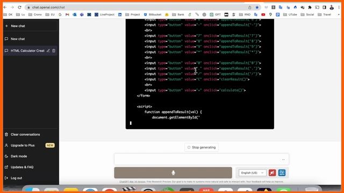Open the Bank bookmarks folder
This screenshot has width=344, height=193.
click(x=178, y=14)
